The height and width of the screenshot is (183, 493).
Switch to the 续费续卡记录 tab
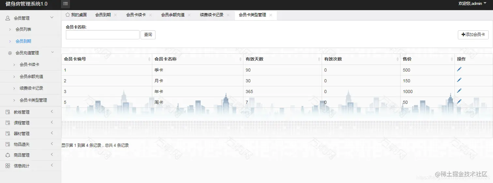click(x=212, y=15)
